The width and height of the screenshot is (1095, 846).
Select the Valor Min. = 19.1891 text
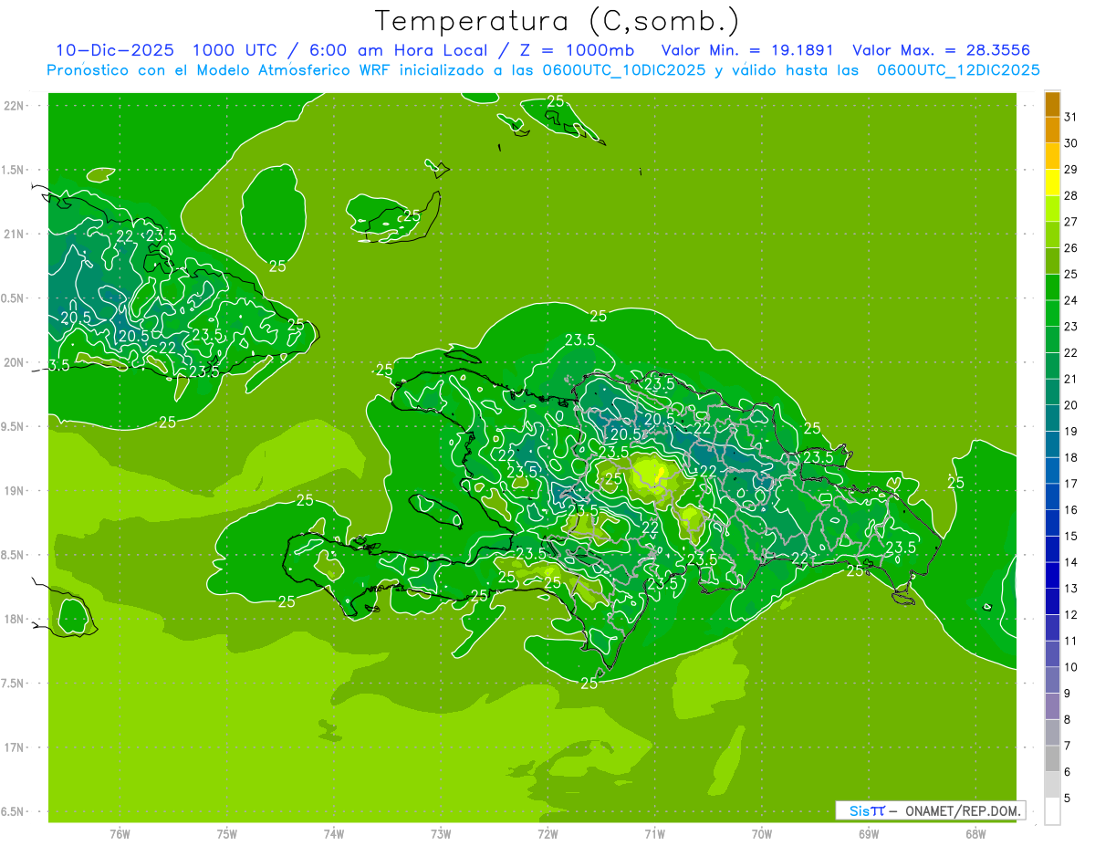(747, 50)
